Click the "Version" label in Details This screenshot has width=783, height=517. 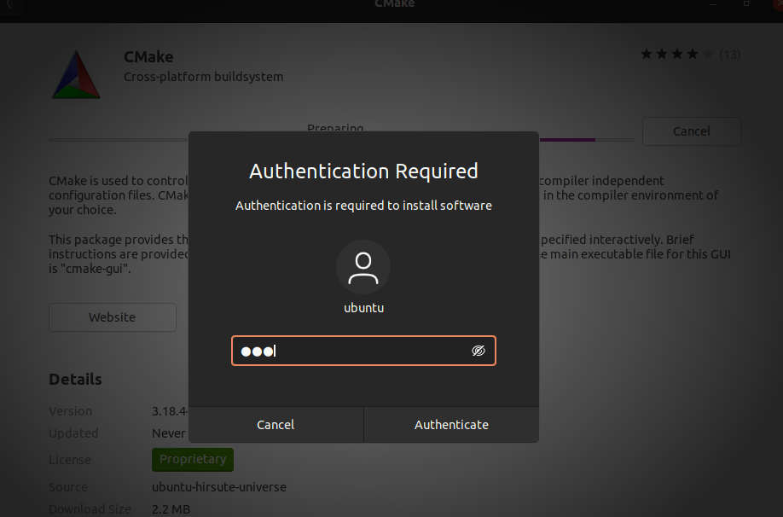point(71,411)
